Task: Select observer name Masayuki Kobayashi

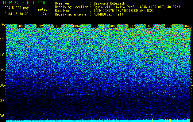Action: 110,3
